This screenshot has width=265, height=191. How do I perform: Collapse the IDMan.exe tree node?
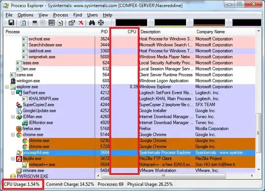pos(13,117)
